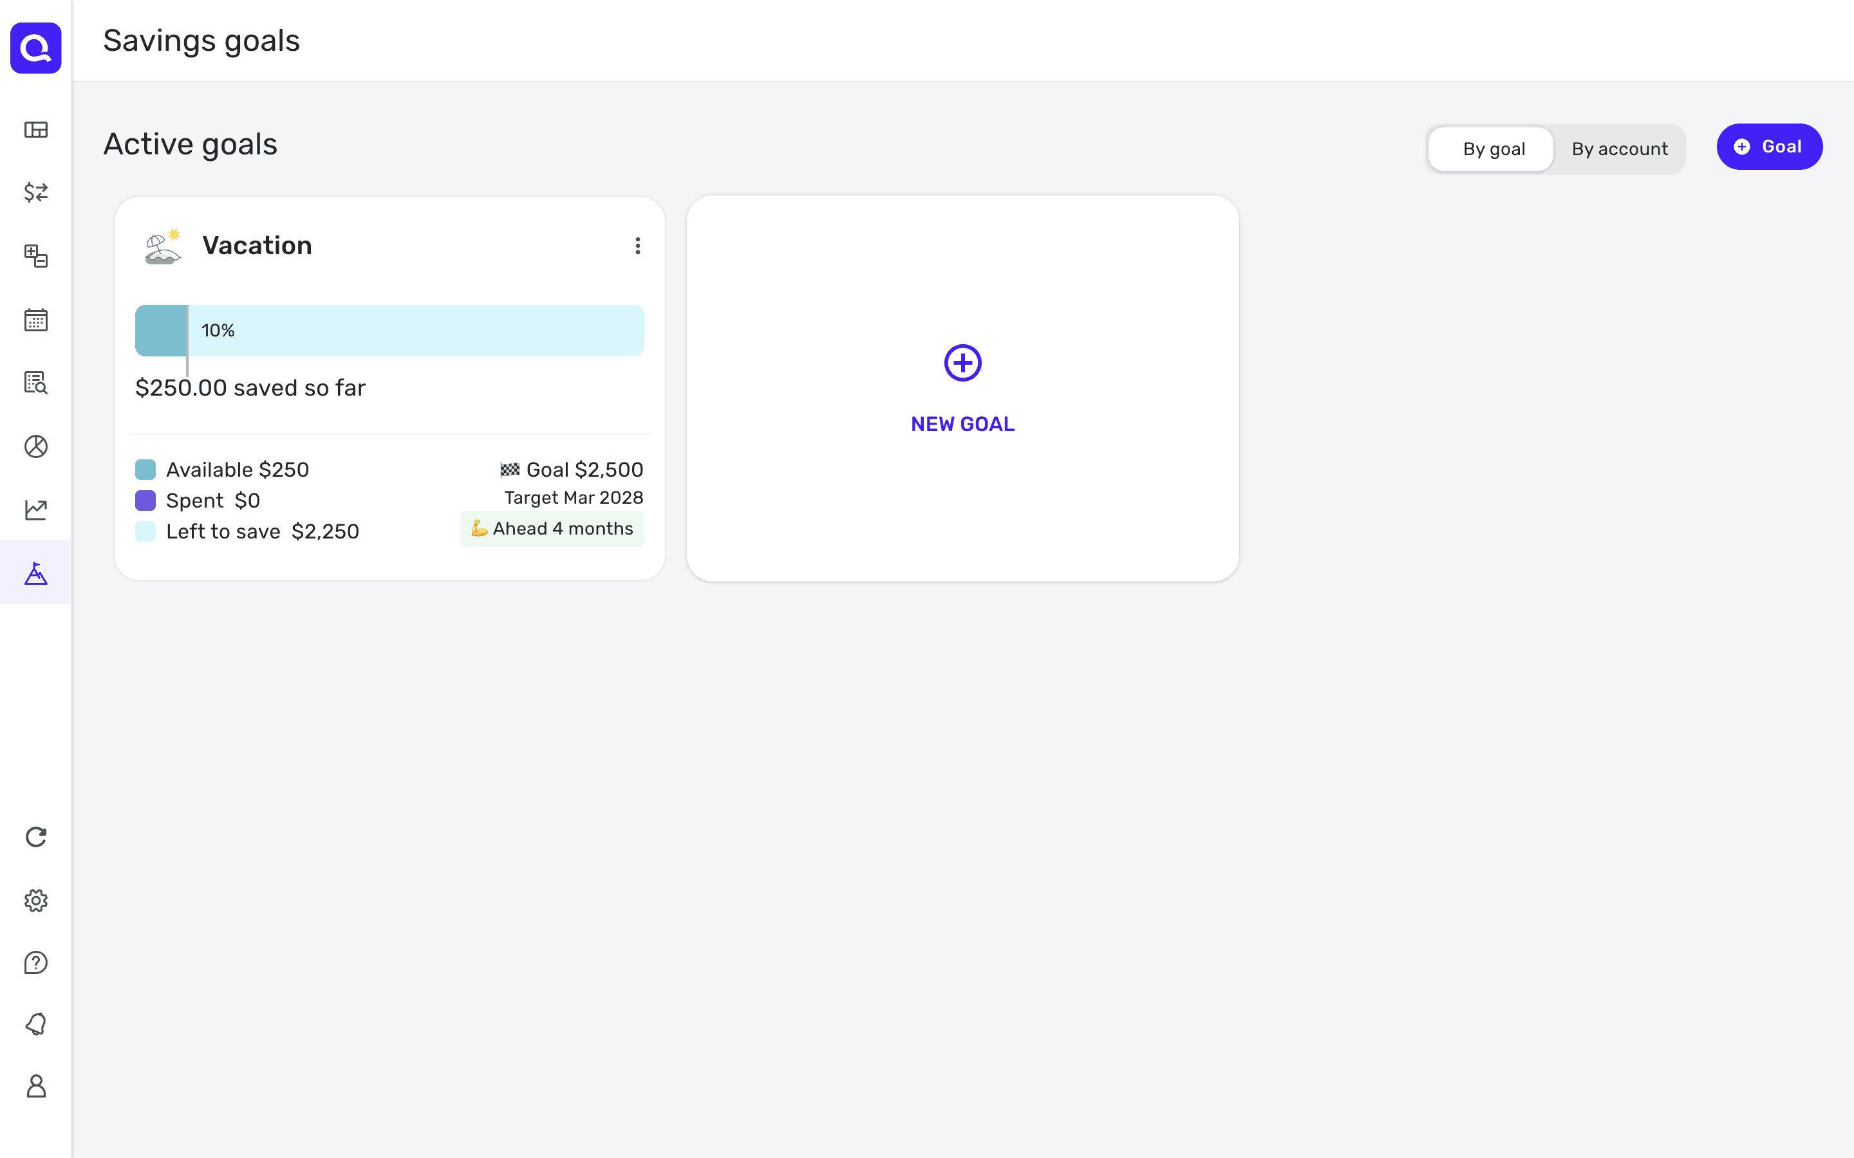Open the Vacation goal three-dot menu
Screen dimensions: 1854x1158
click(637, 246)
